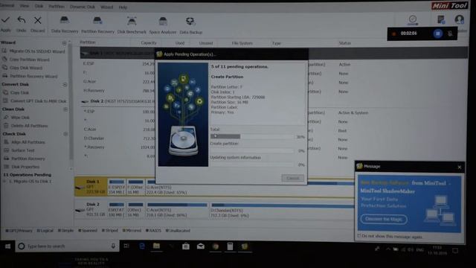Viewport: 476px width, 268px height.
Task: Click the Total progress bar
Action: pos(252,136)
